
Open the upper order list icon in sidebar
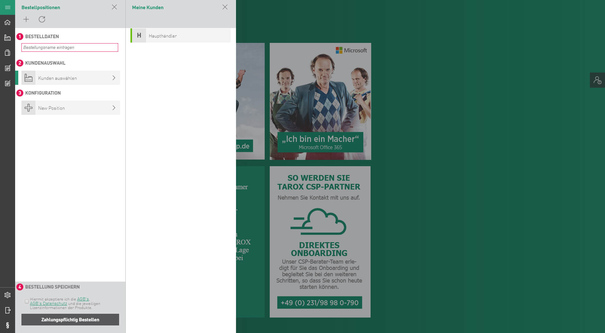(x=8, y=68)
